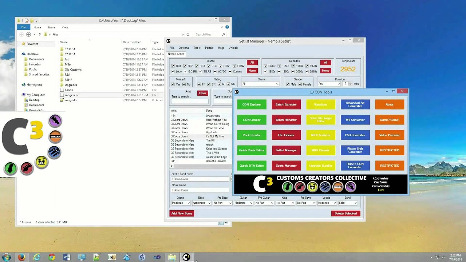Screen dimensions: 466x262
Task: Expand the Explorer address bar dropdown
Action: (x=182, y=34)
